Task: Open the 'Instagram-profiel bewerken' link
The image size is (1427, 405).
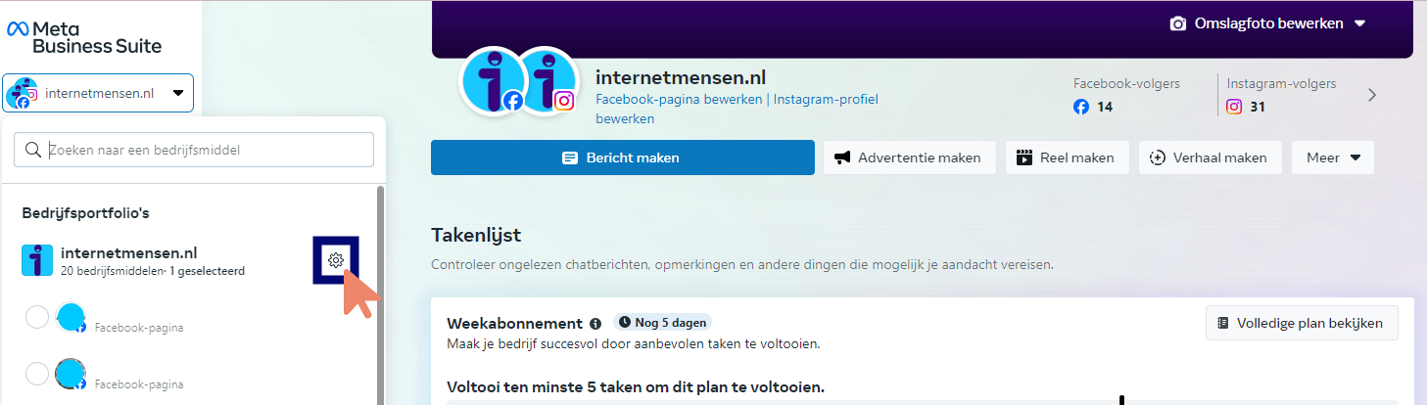Action: [x=737, y=109]
